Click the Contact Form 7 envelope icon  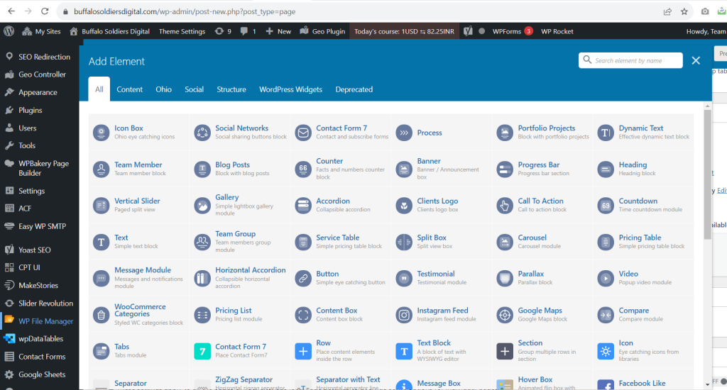pyautogui.click(x=303, y=133)
